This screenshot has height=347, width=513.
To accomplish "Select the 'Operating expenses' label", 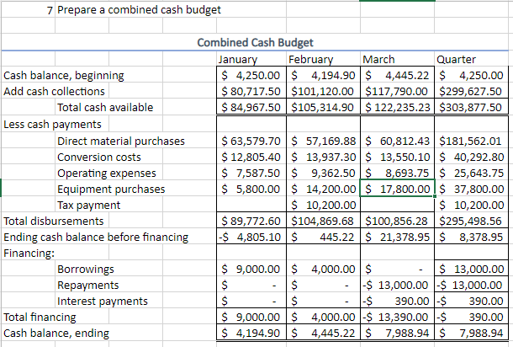I will click(x=107, y=173).
